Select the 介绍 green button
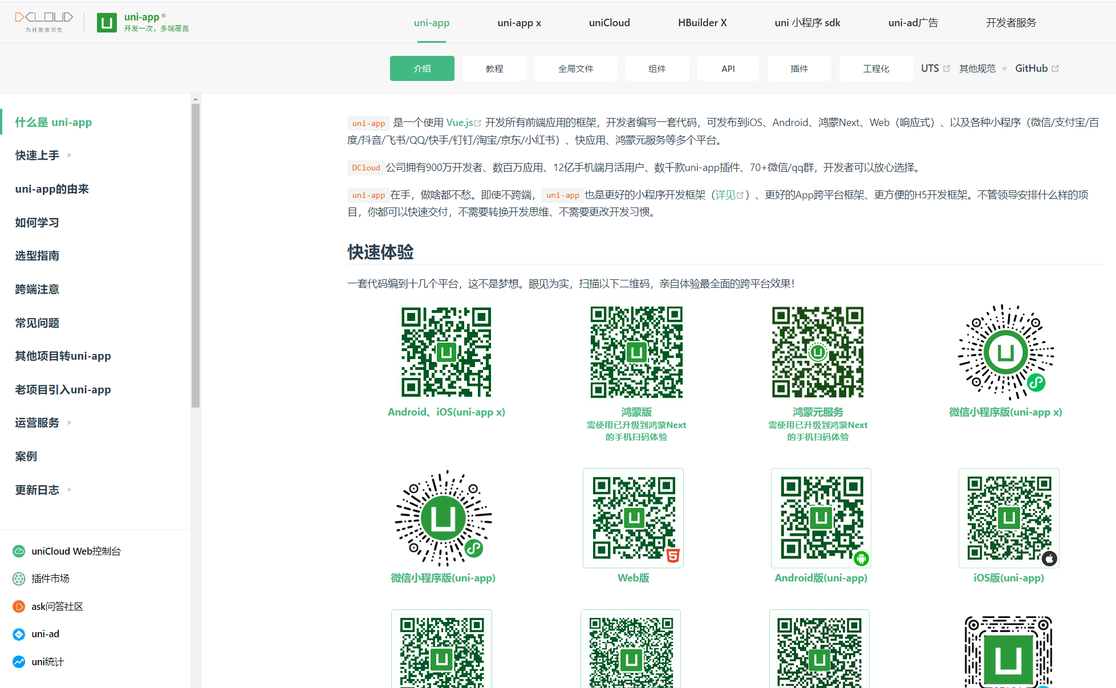Image resolution: width=1116 pixels, height=688 pixels. pos(422,68)
